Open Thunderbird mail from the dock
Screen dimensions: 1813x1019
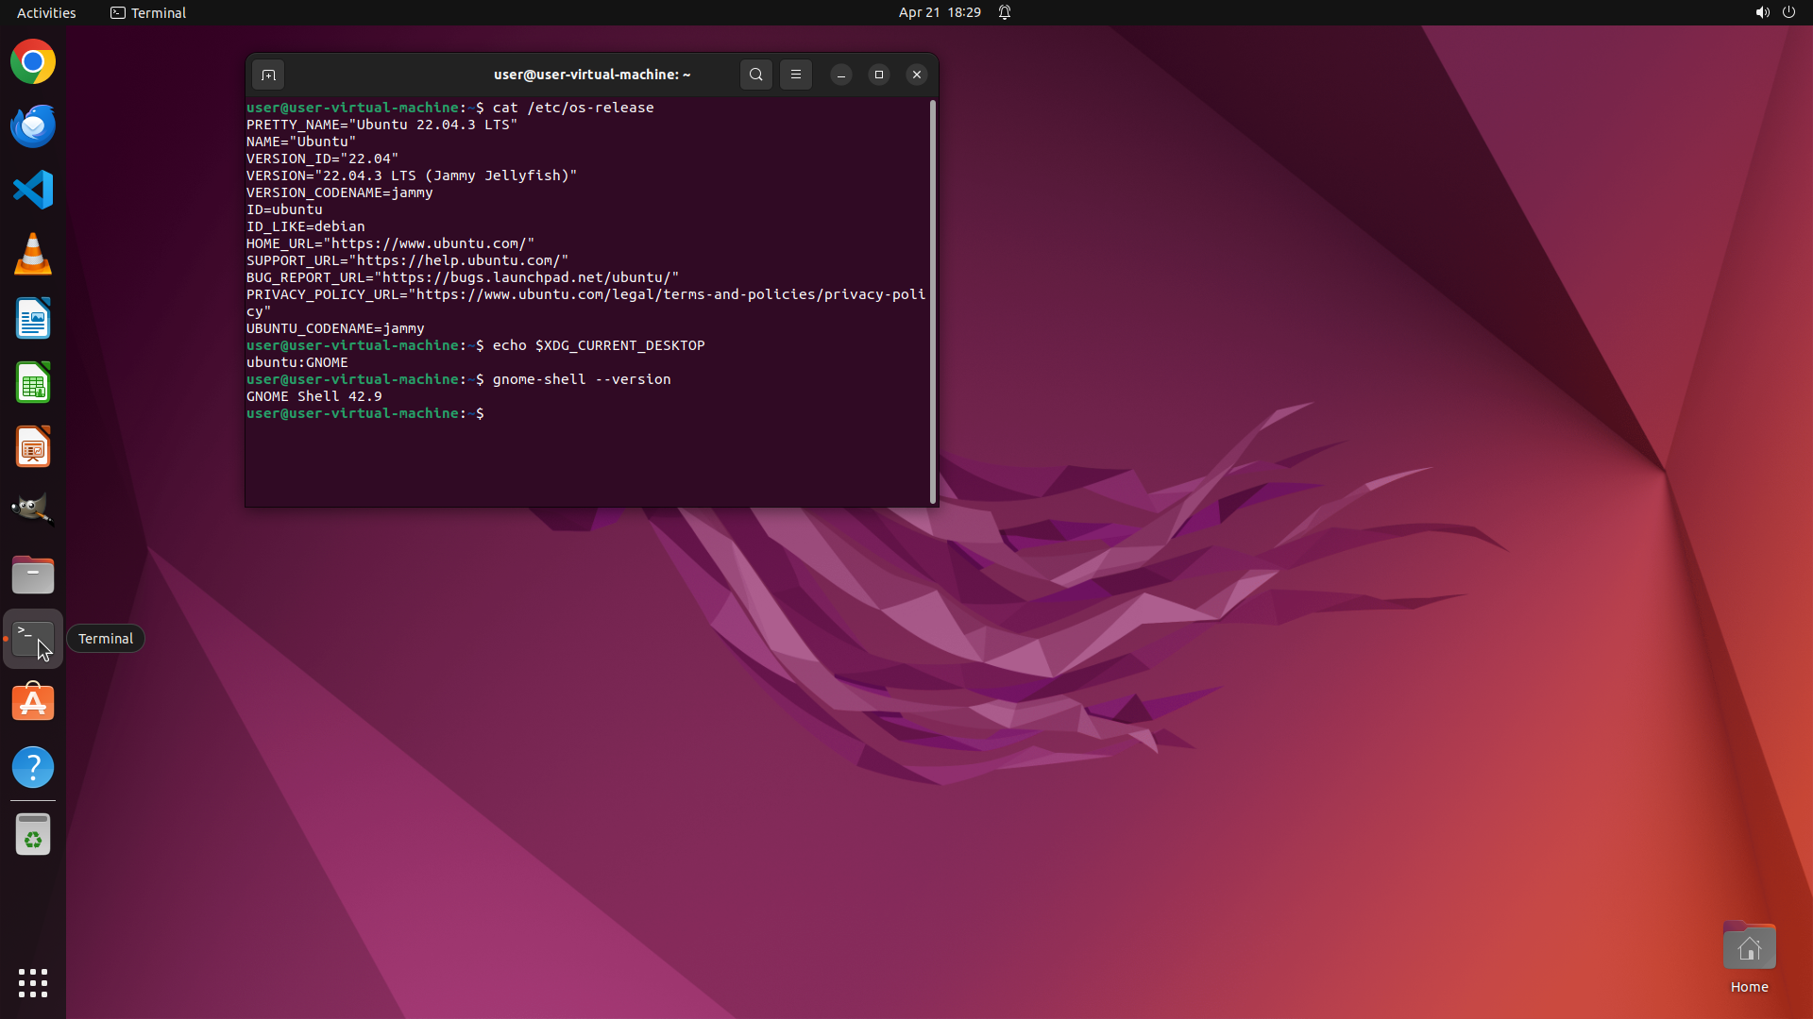point(33,126)
